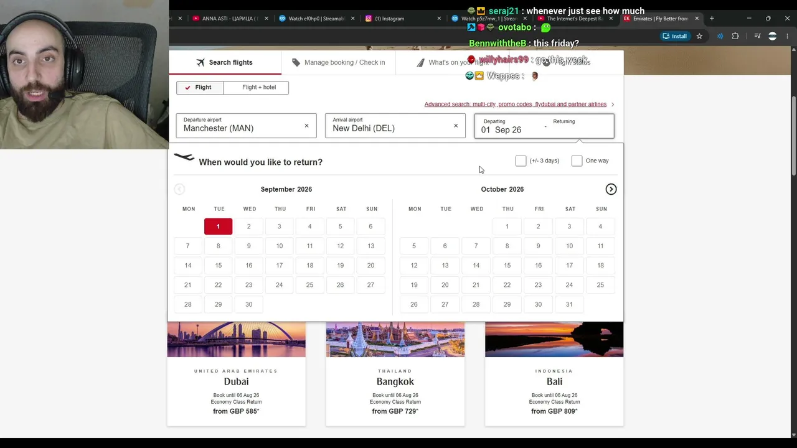The image size is (797, 448).
Task: Click the Departure airport Manchester field
Action: point(246,126)
